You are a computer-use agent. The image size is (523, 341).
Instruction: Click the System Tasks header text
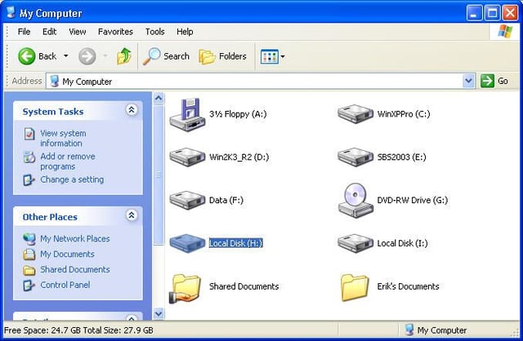pos(53,112)
